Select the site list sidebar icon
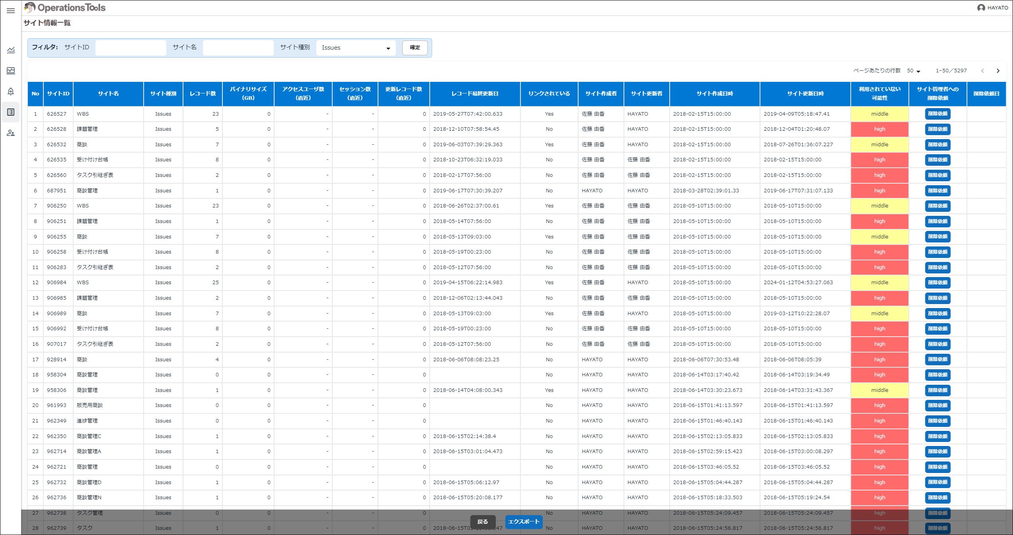Screen dimensions: 1013x535 pyautogui.click(x=11, y=112)
